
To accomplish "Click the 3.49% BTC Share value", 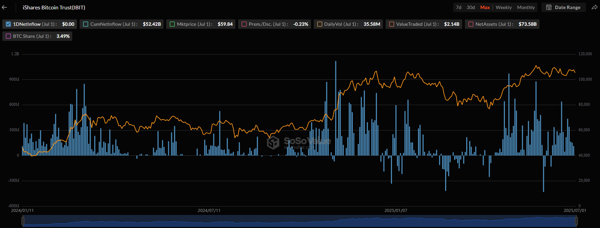I will 63,36.
